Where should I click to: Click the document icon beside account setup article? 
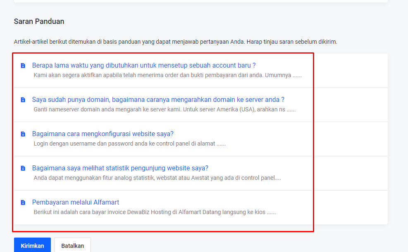click(x=23, y=66)
